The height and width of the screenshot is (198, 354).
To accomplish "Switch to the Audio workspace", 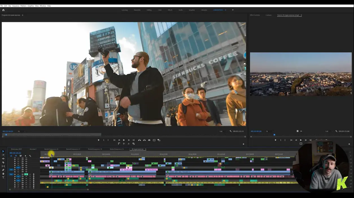I will 181,10.
